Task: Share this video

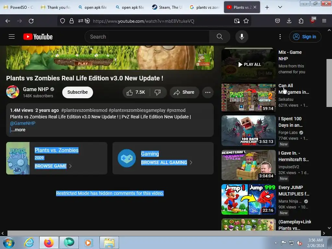Action: tap(184, 92)
